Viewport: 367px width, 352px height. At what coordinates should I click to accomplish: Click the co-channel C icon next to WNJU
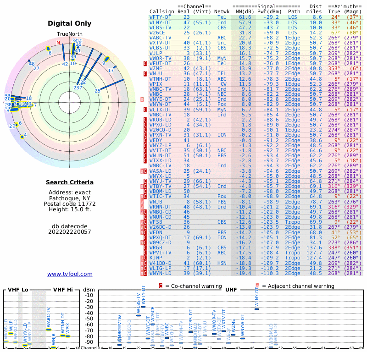pos(145,74)
